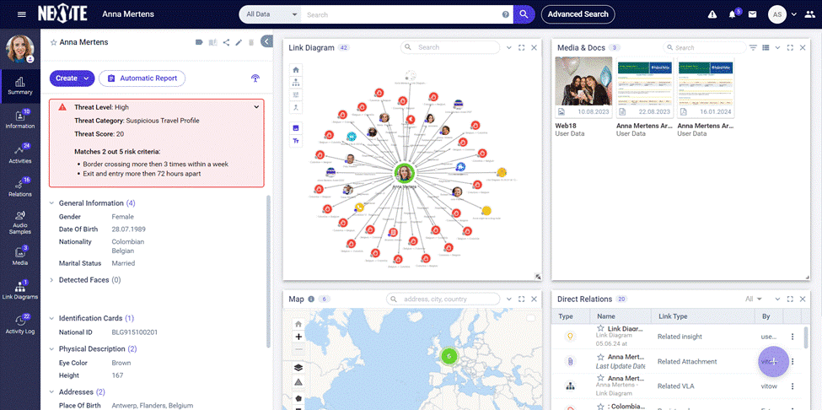Collapse the Identification Cards section

pos(51,318)
